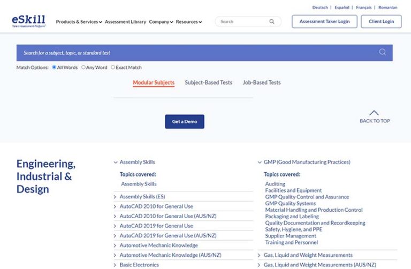The image size is (411, 269).
Task: Click the BACK TO TOP text link
Action: point(375,121)
